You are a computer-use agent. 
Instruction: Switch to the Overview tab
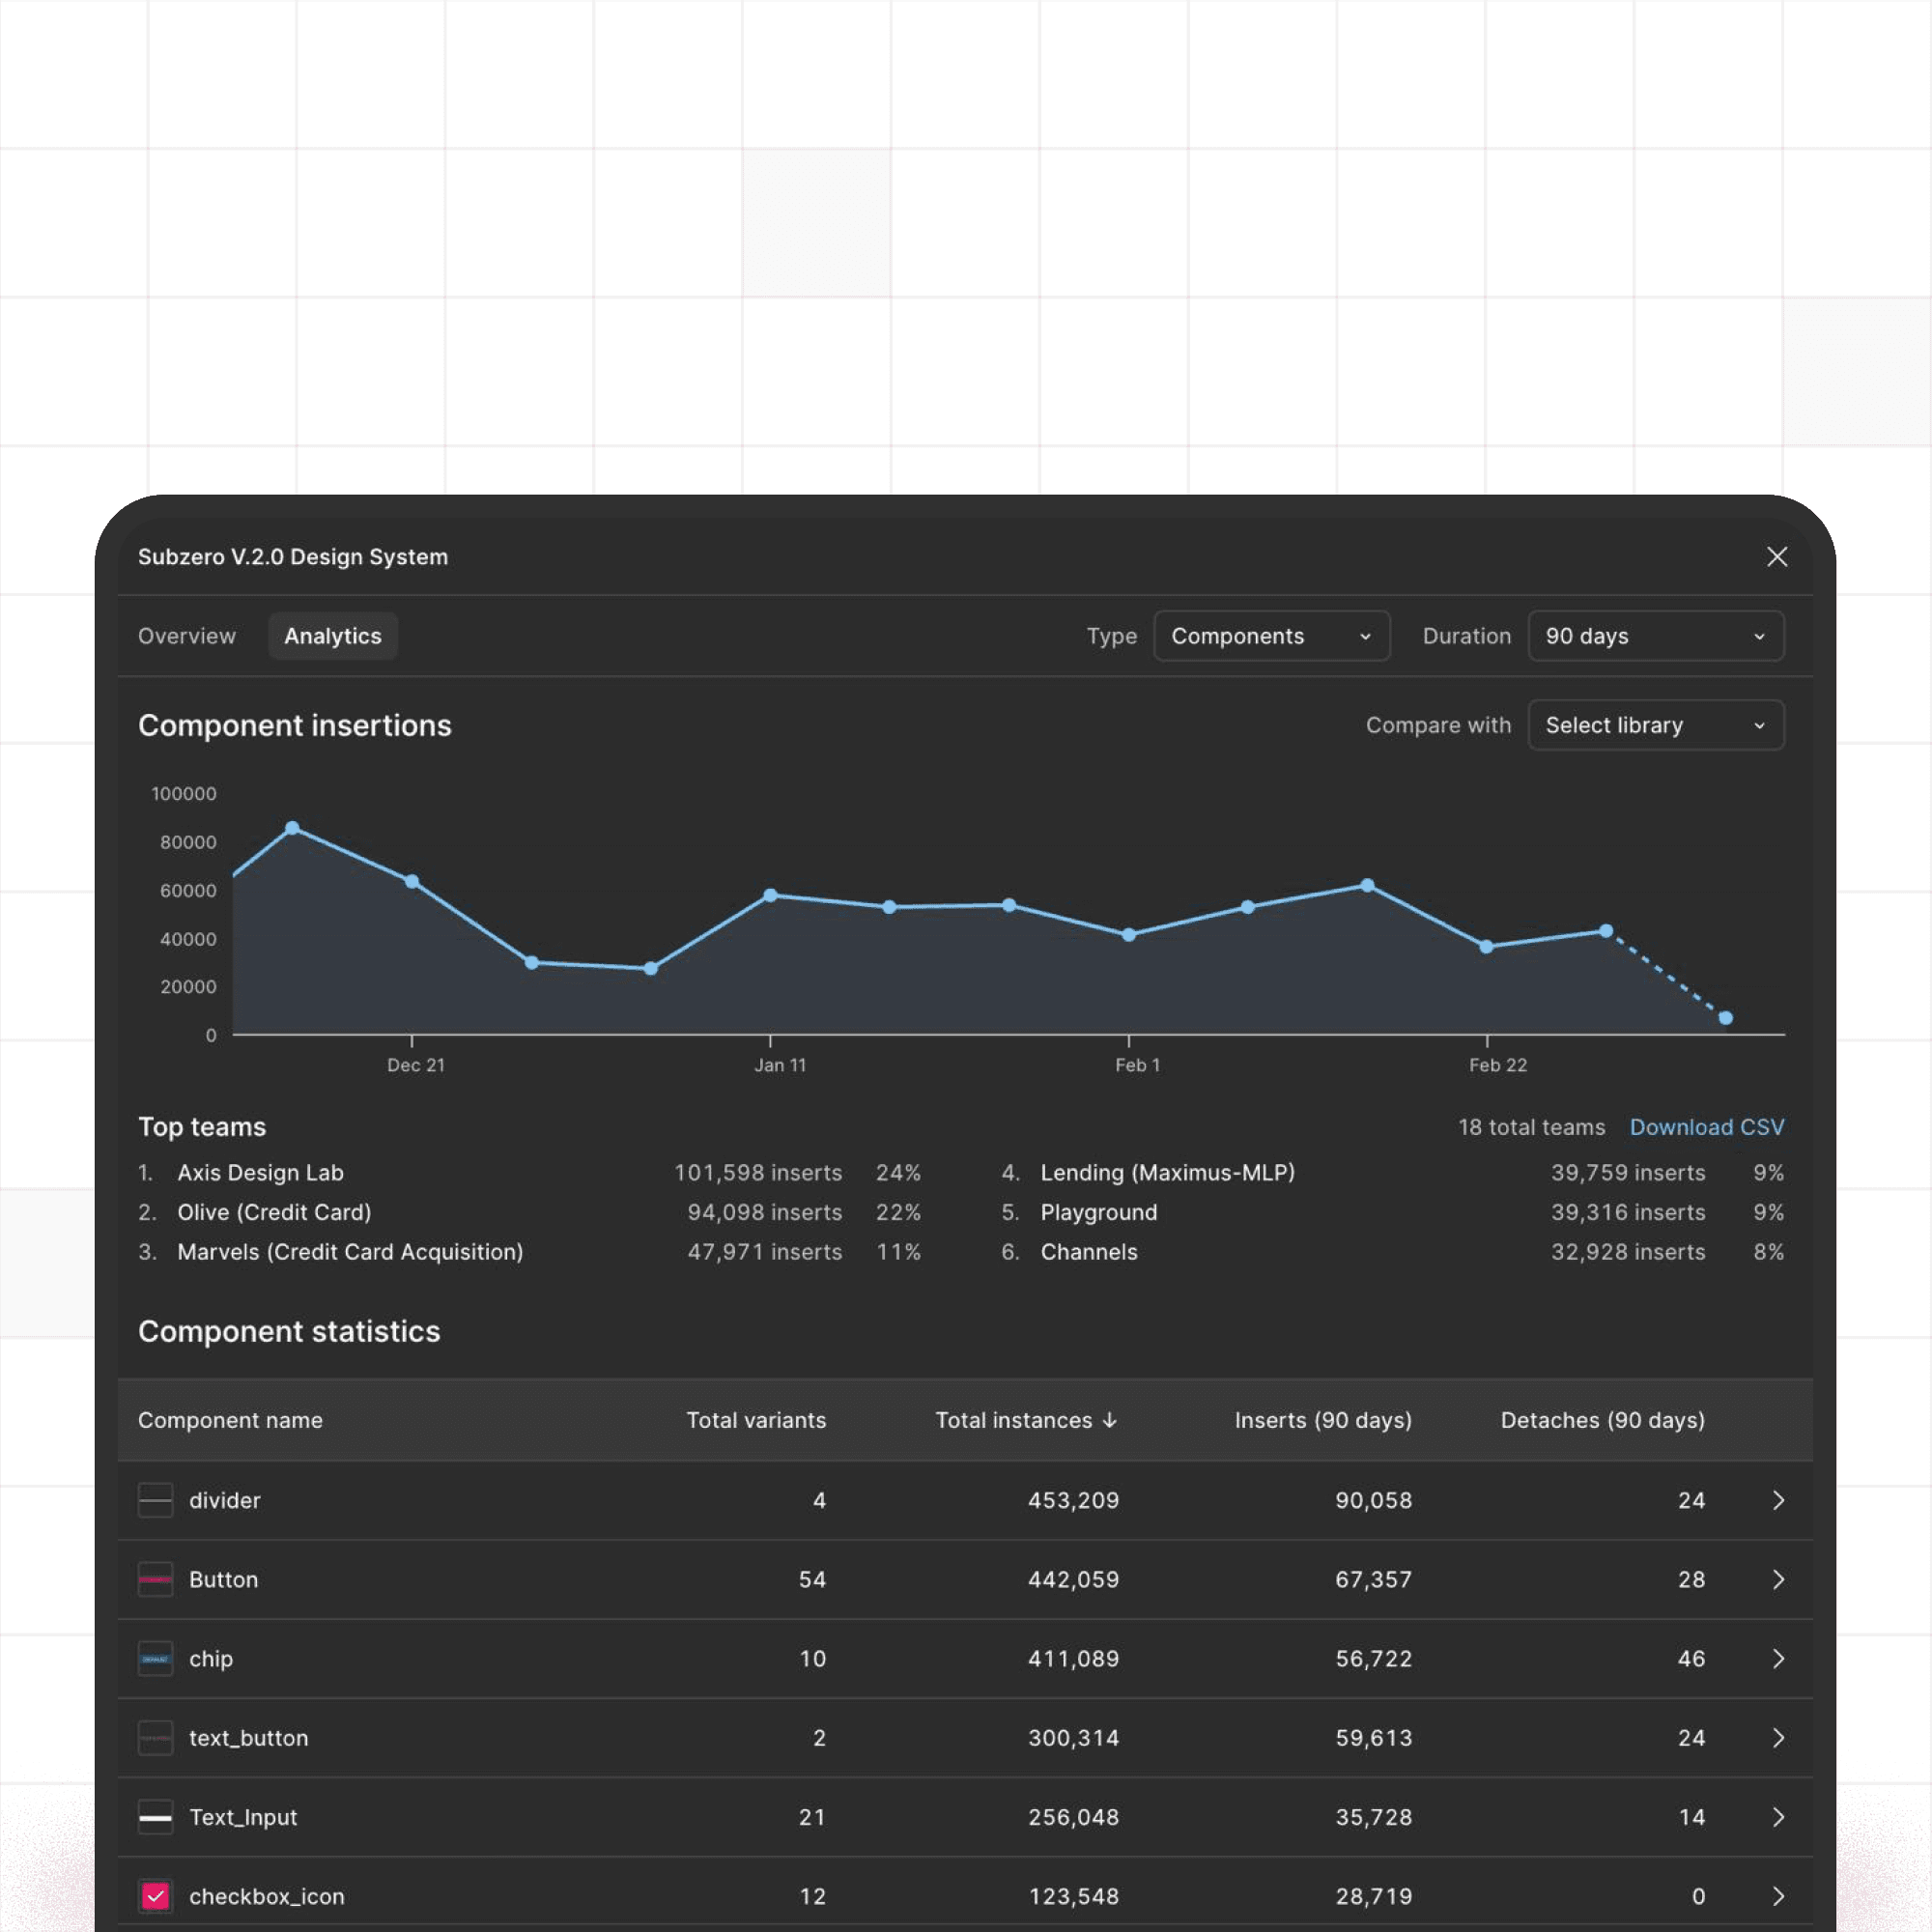click(187, 636)
